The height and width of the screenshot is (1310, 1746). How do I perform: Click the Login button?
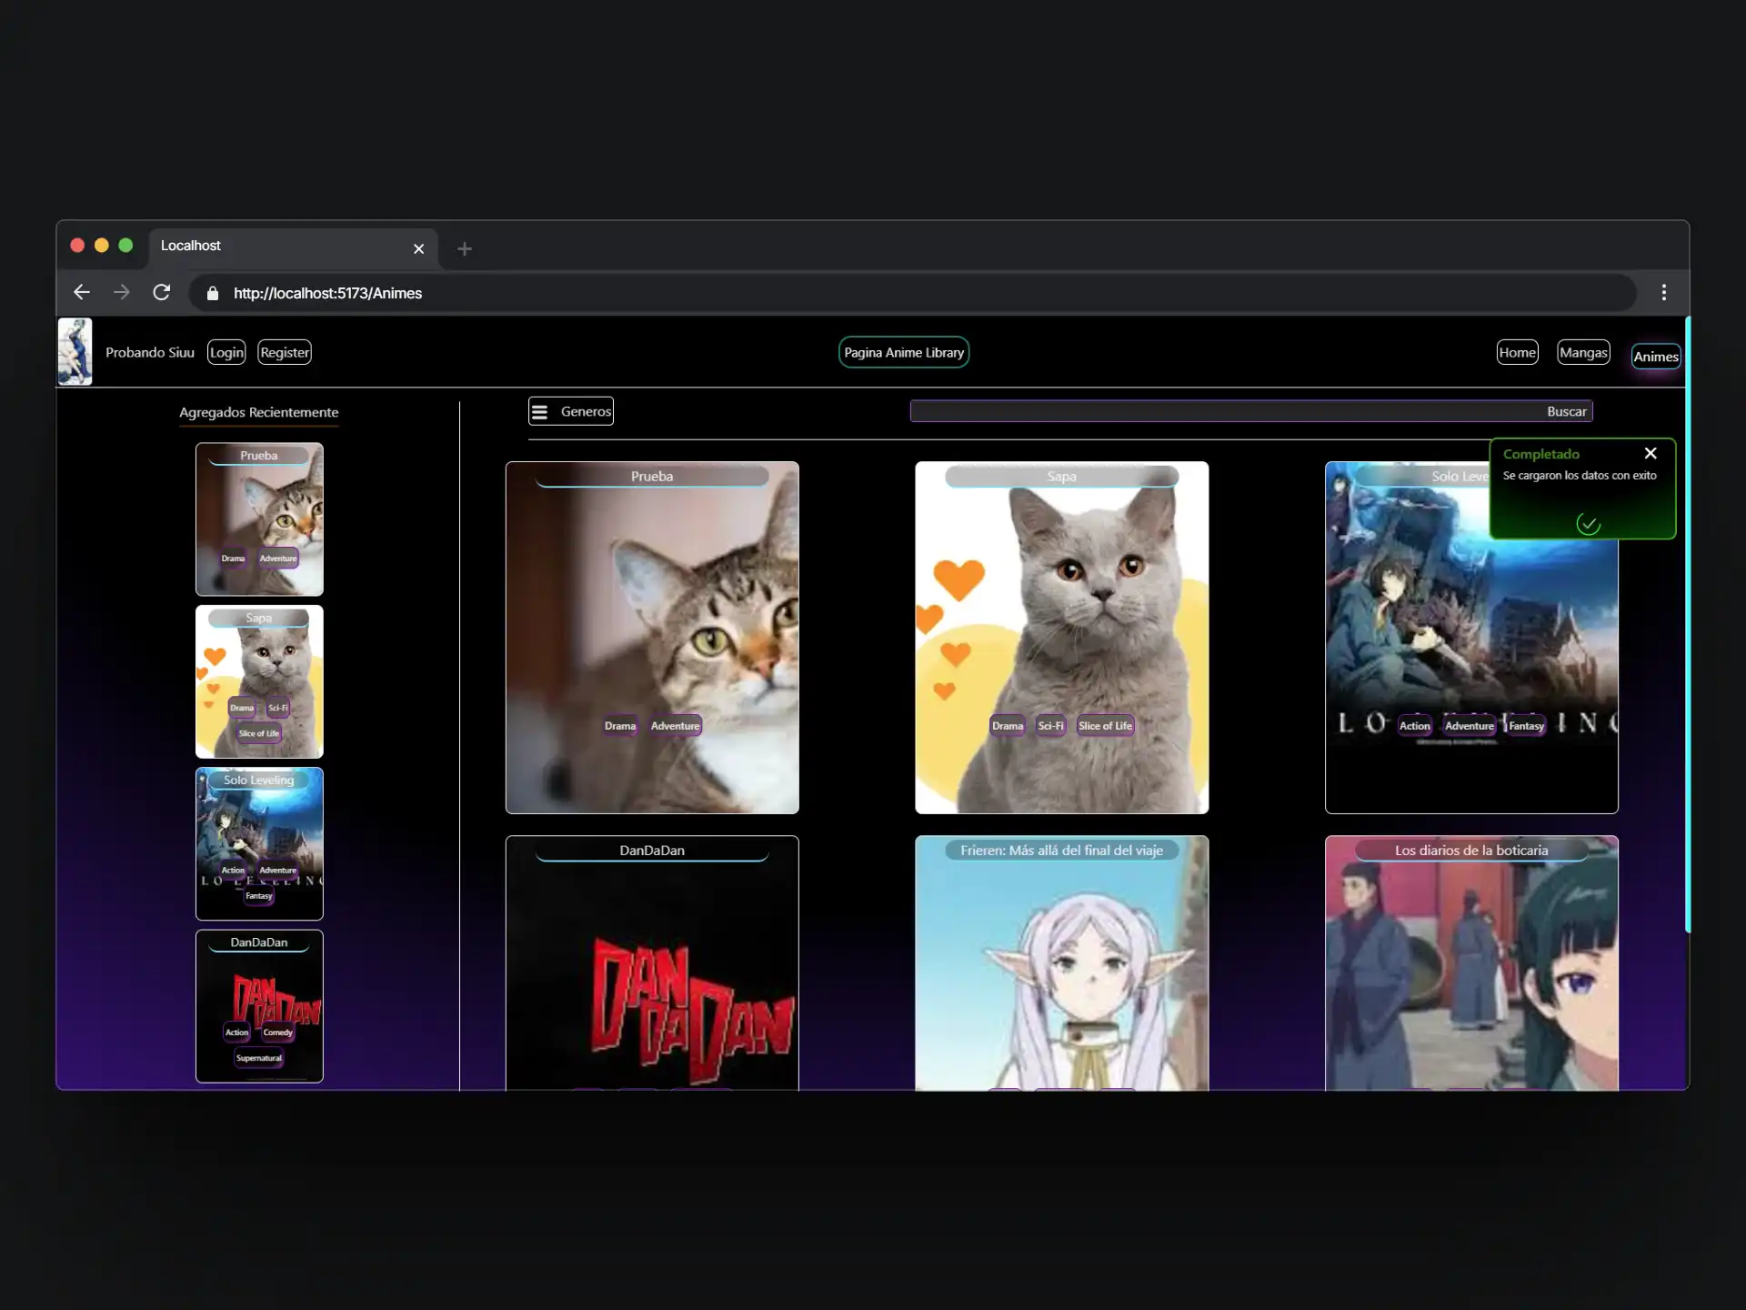pyautogui.click(x=226, y=352)
